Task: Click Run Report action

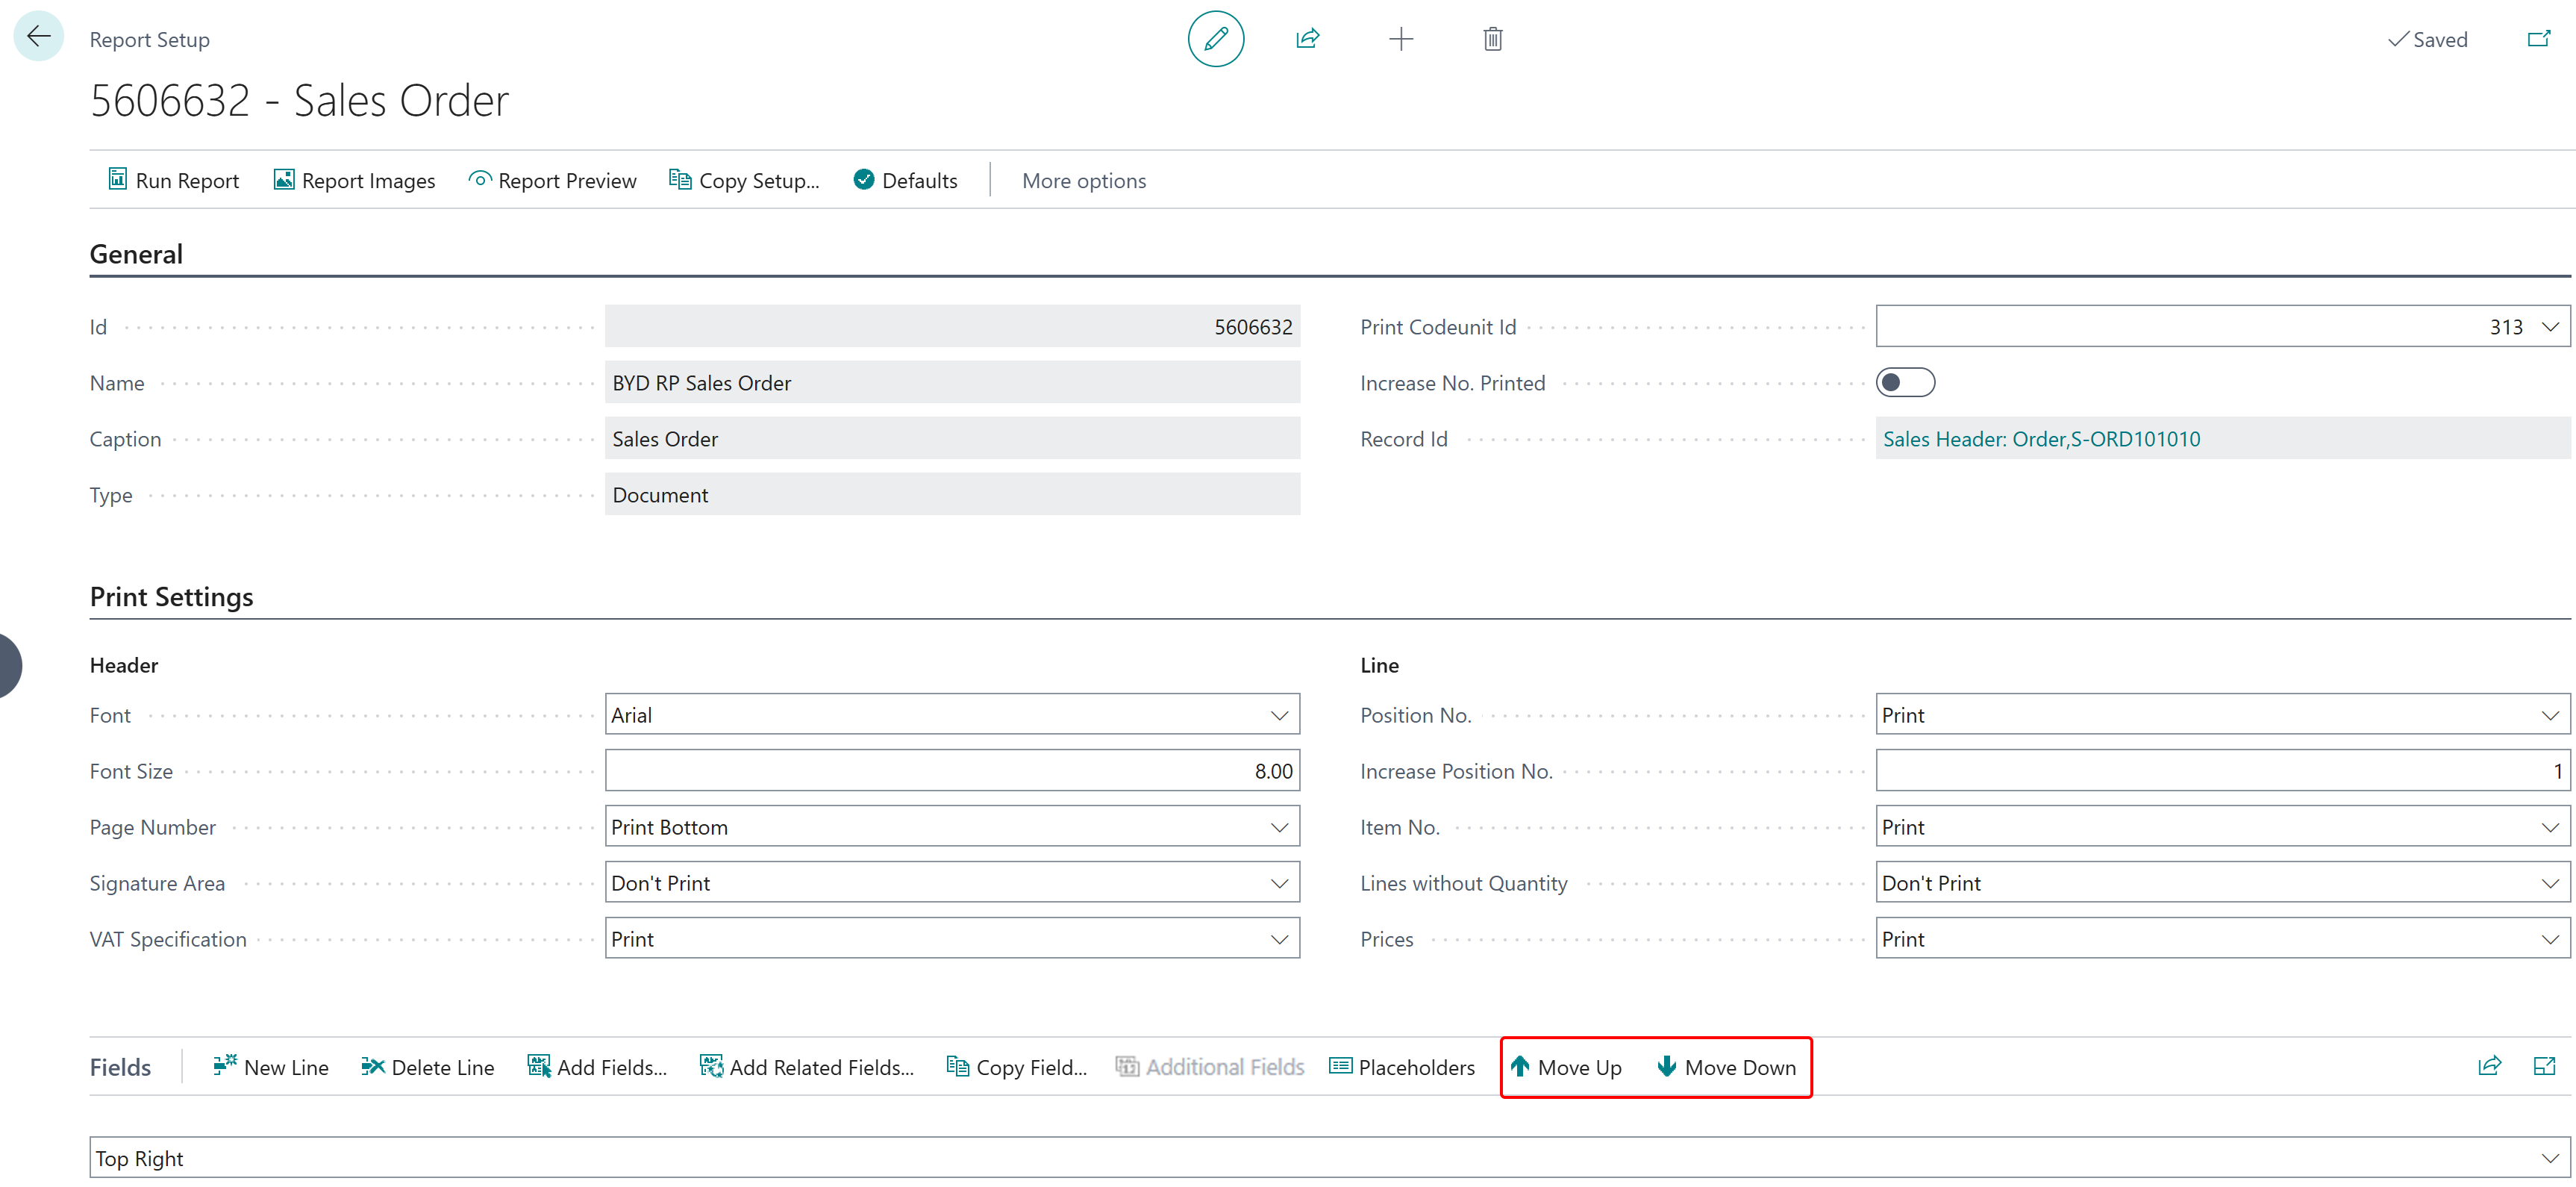Action: coord(173,181)
